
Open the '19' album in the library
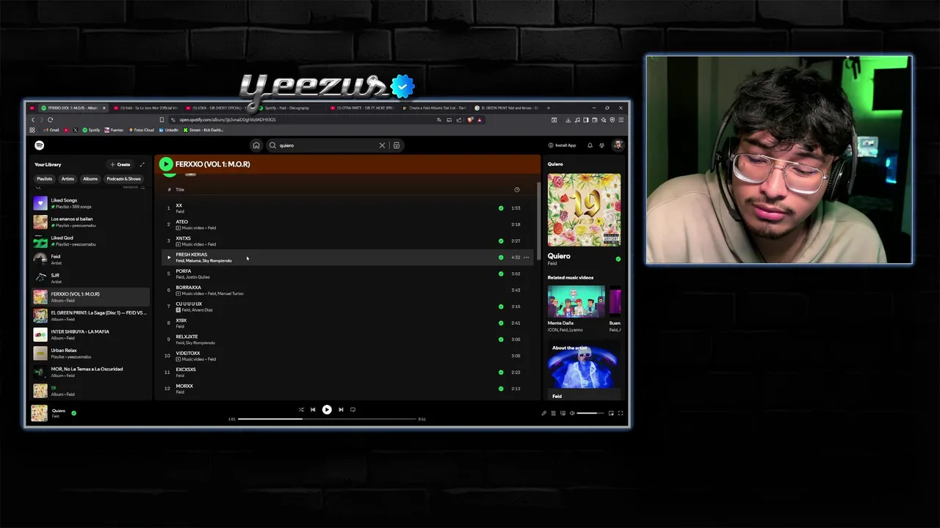91,391
